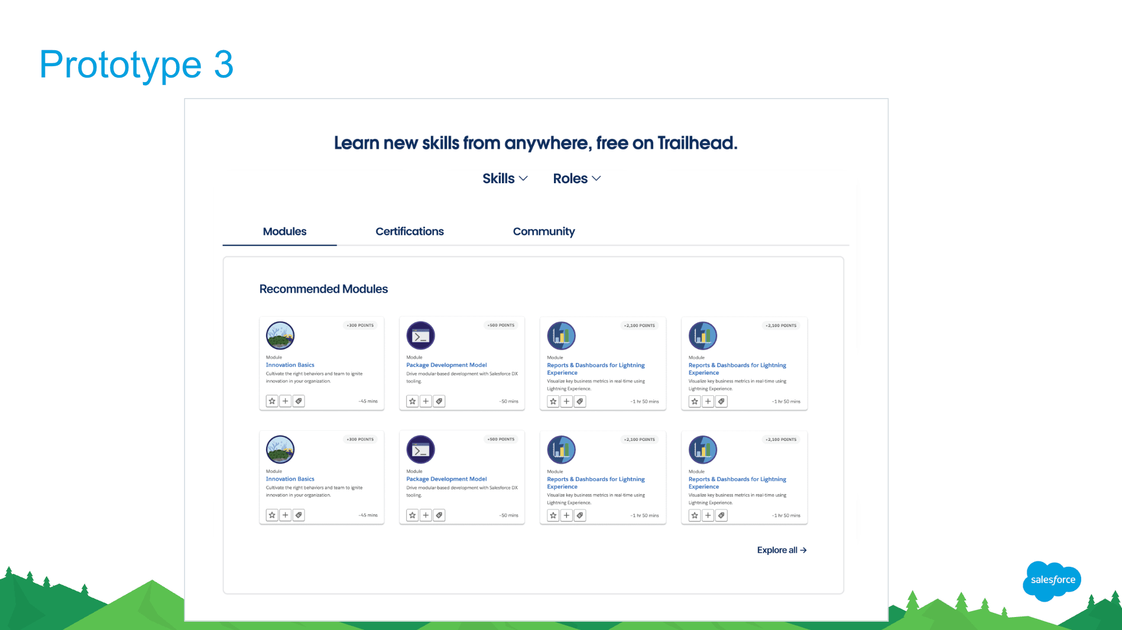Click the plus icon on top-row Package Development Model card

(x=426, y=401)
